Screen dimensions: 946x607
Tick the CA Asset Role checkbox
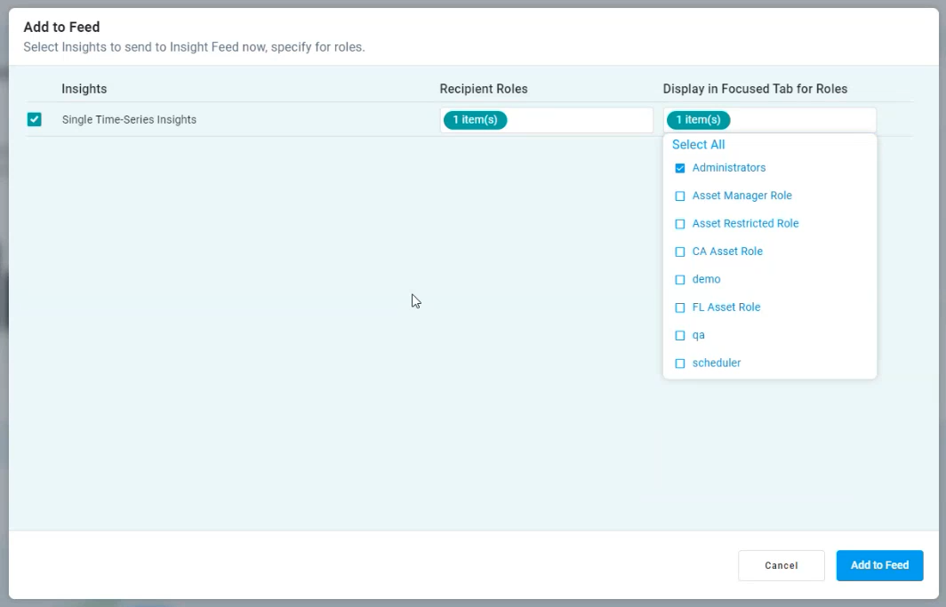680,252
